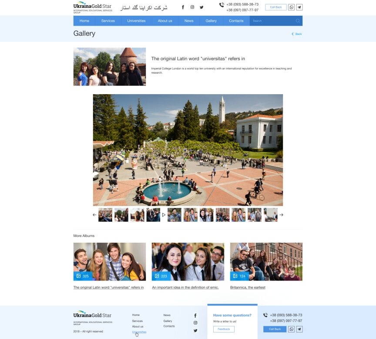376x339 pixels.
Task: Open the About us menu item
Action: (x=165, y=21)
